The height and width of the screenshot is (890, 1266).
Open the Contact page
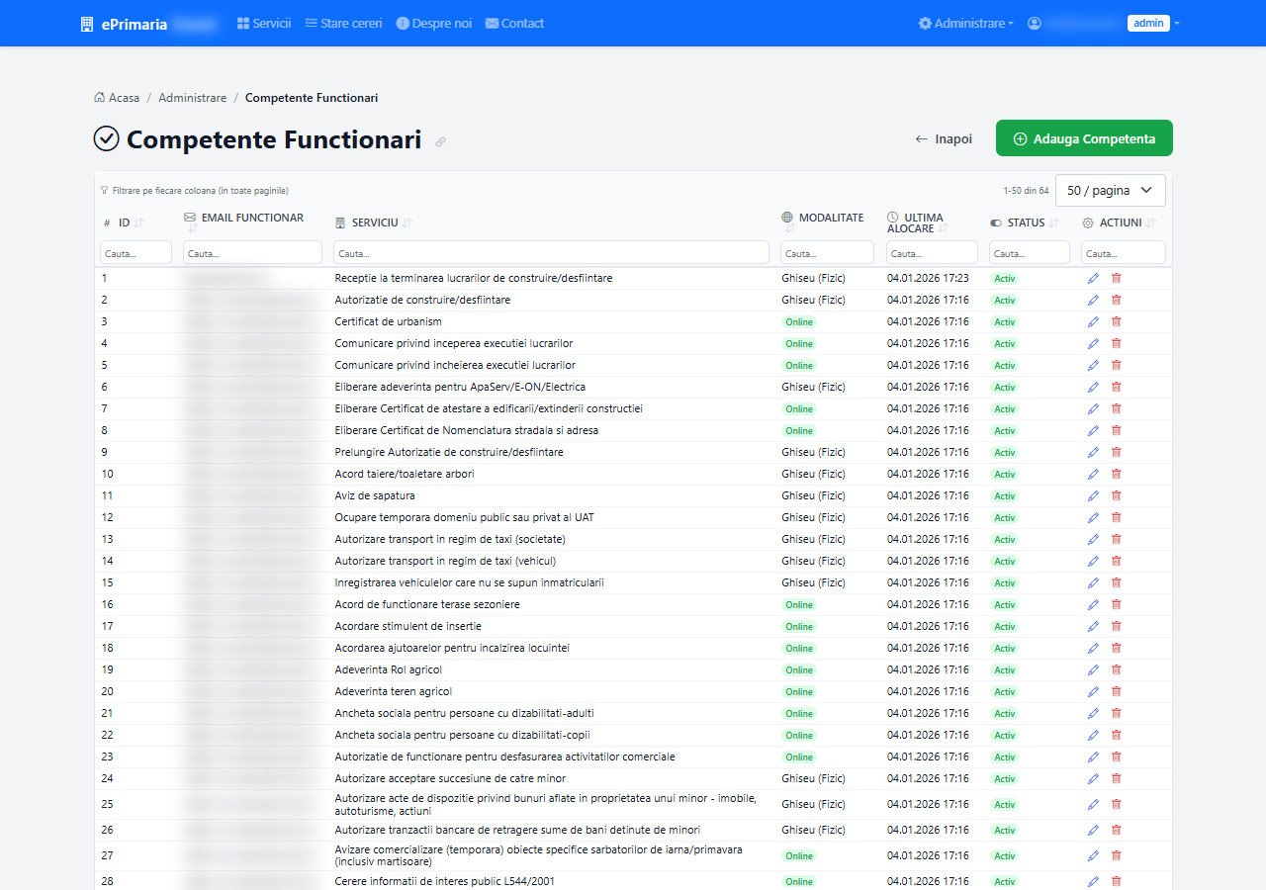[x=514, y=23]
